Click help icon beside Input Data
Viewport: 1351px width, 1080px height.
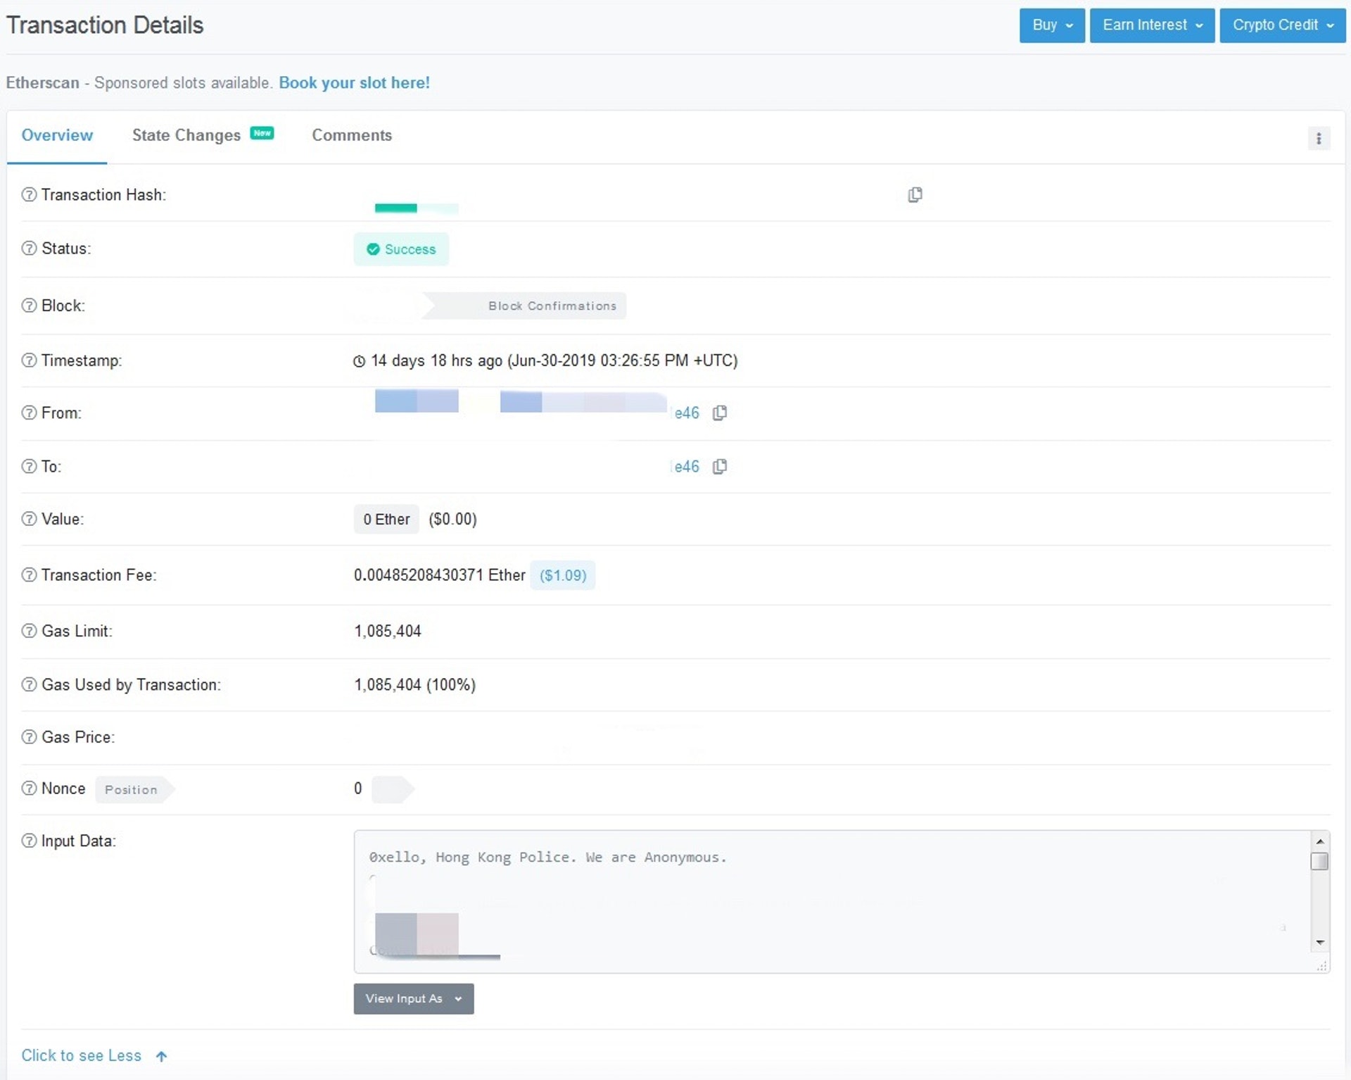click(29, 841)
